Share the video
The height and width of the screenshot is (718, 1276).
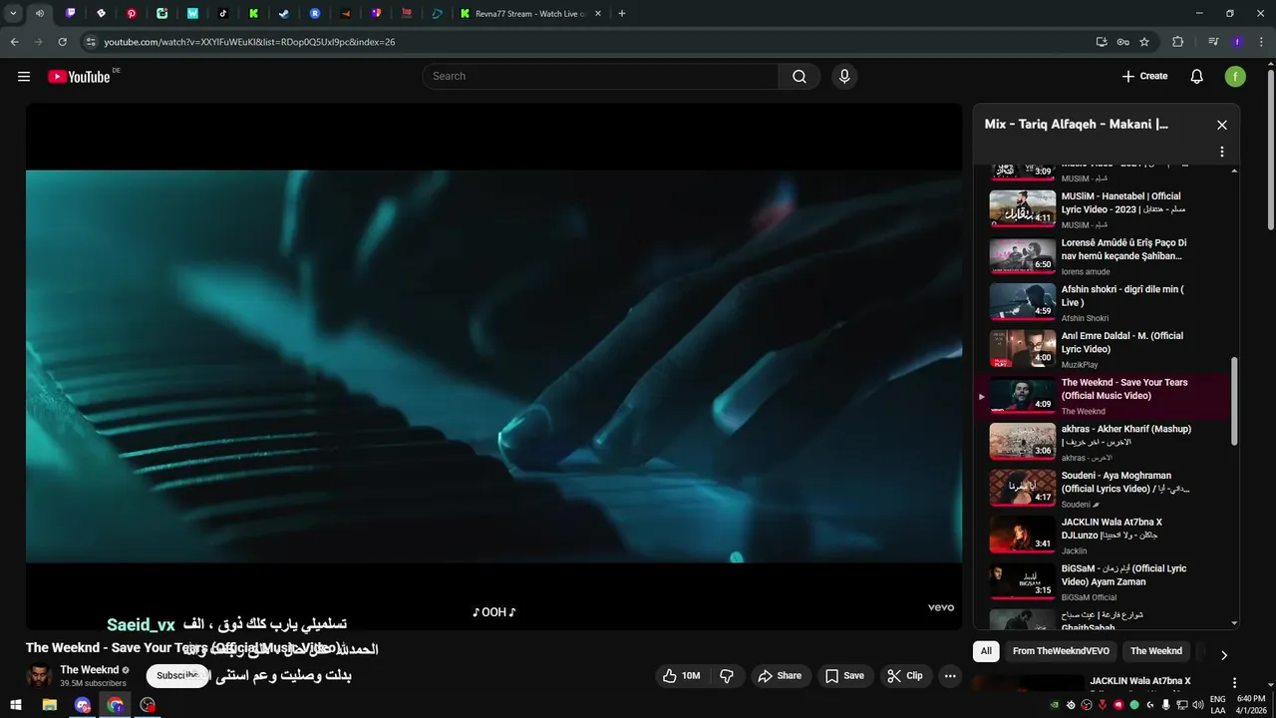[x=780, y=676]
